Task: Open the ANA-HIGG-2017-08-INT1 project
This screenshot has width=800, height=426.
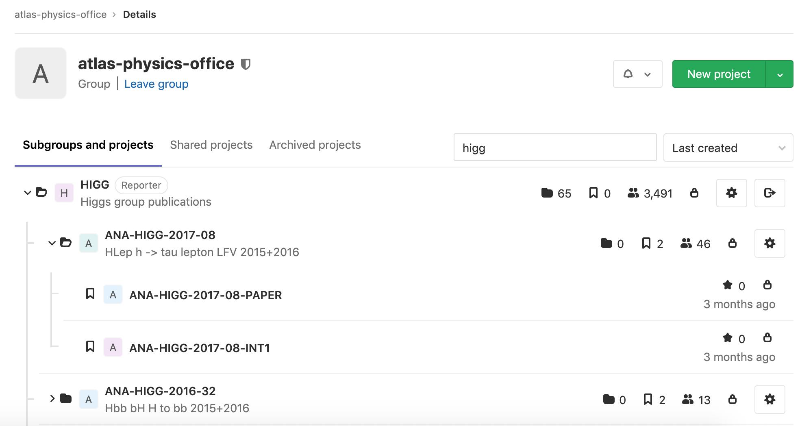Action: (200, 348)
